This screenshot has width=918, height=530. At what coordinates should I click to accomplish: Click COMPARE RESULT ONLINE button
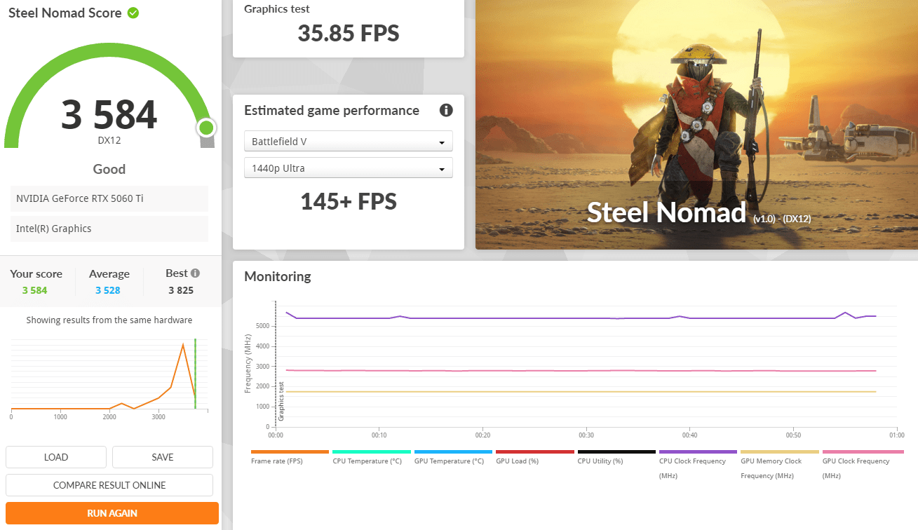pyautogui.click(x=109, y=485)
